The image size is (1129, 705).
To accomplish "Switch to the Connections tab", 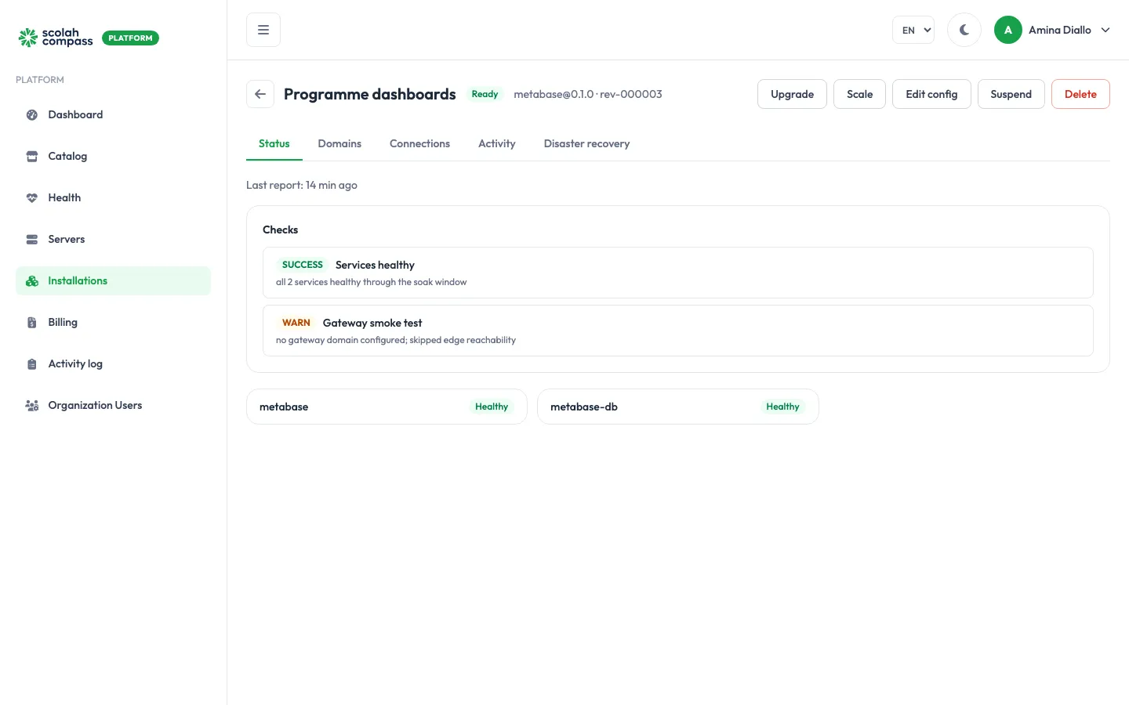I will tap(419, 144).
